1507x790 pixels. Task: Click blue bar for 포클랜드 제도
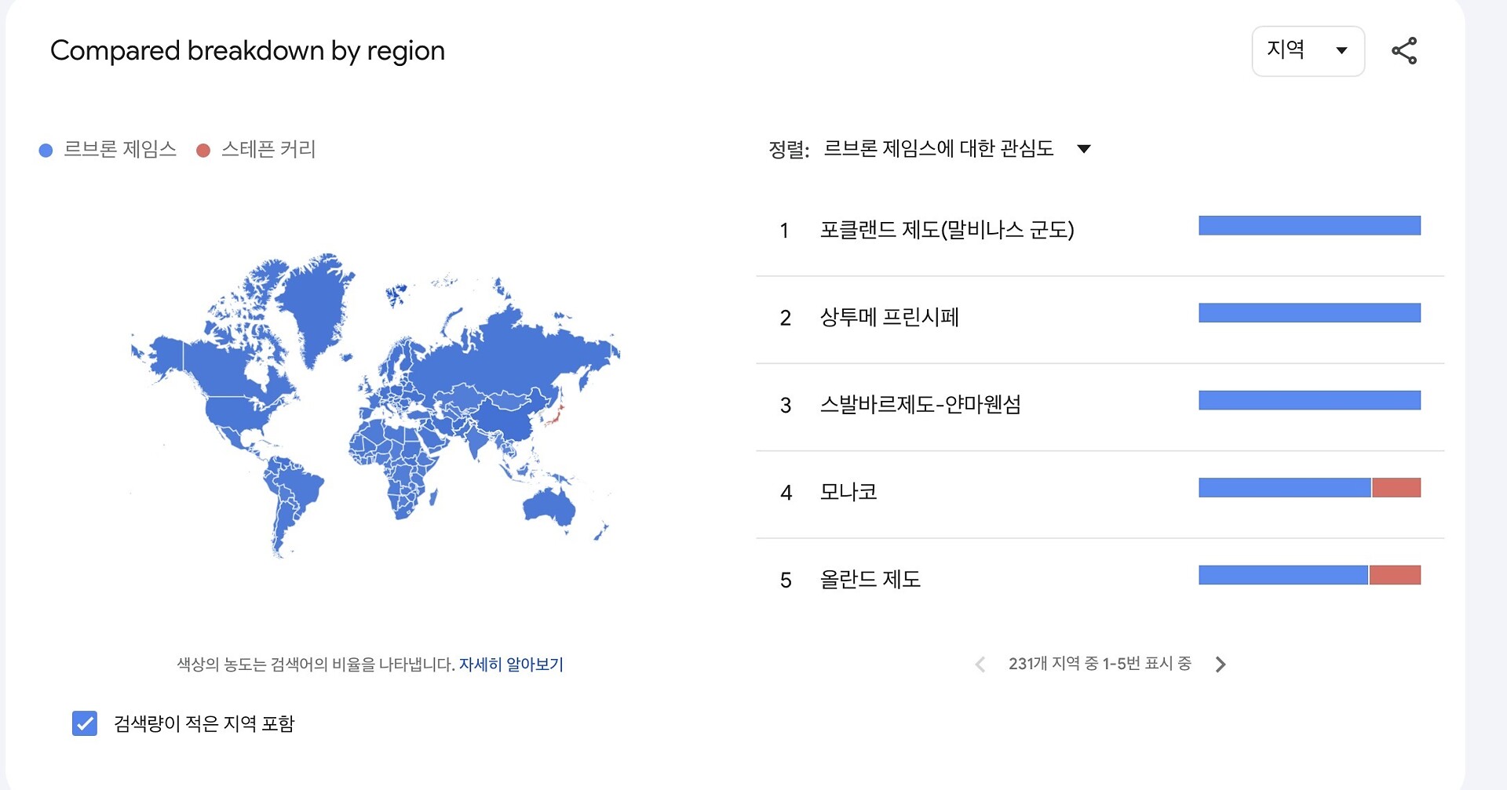click(x=1310, y=226)
